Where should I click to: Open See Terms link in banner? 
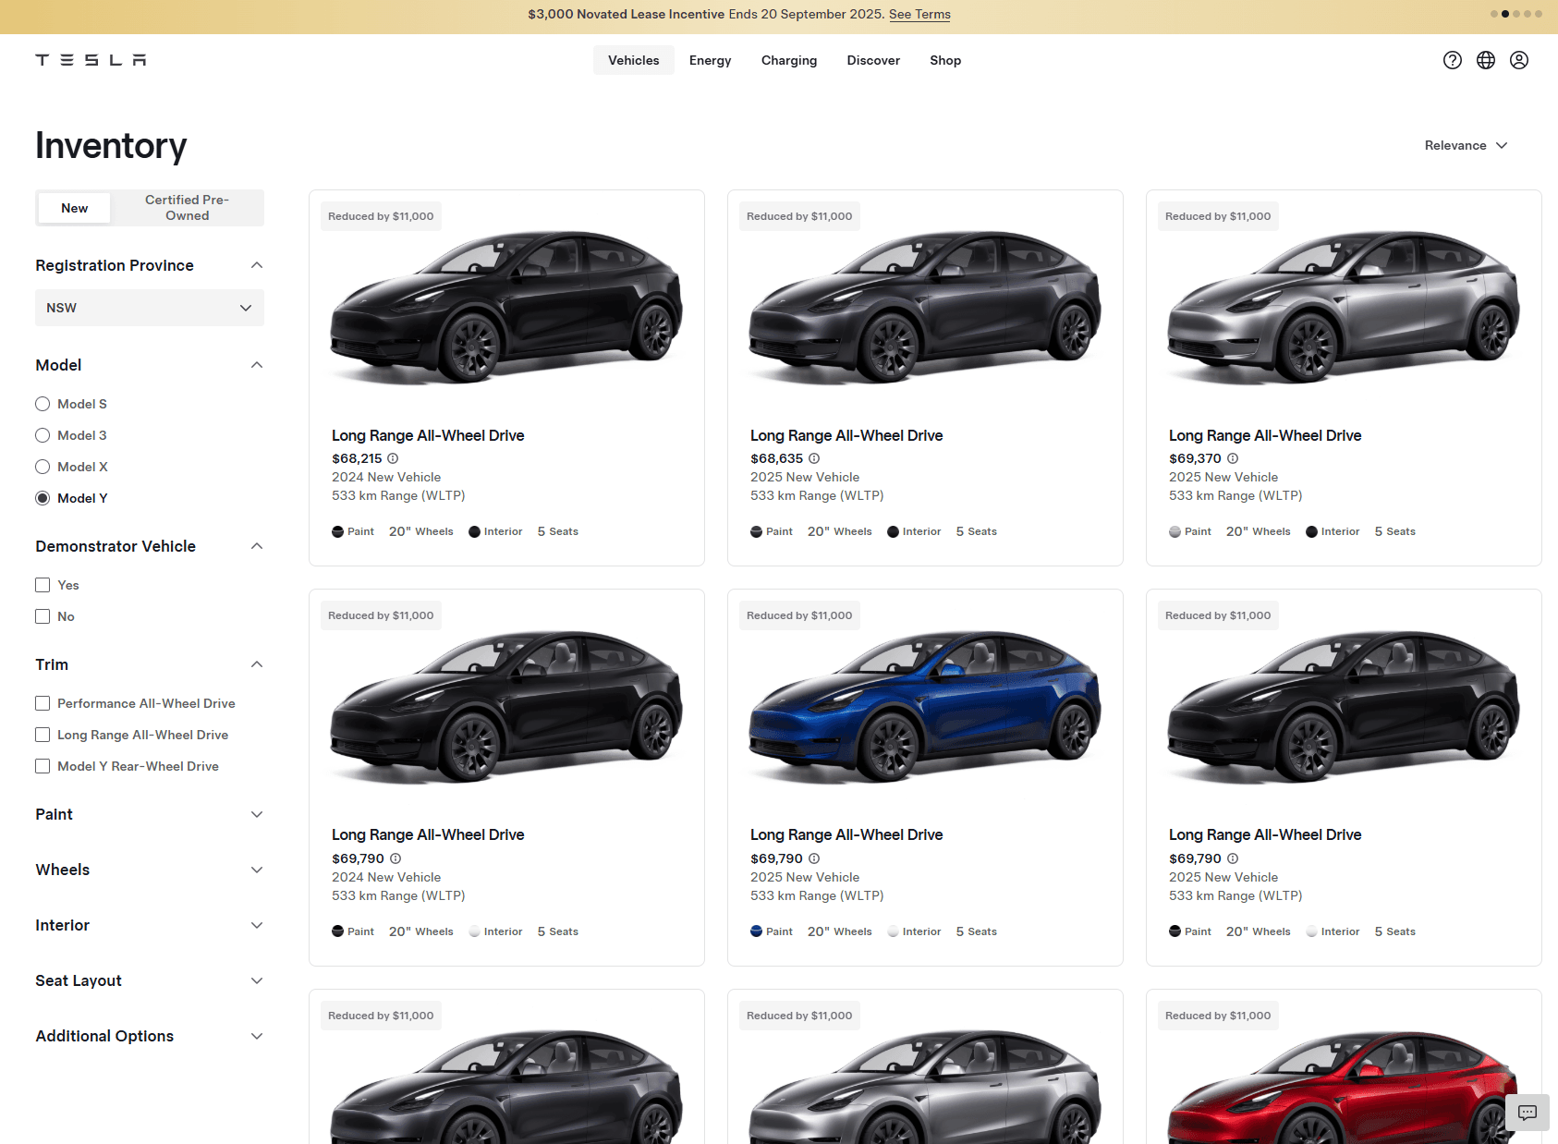919,14
